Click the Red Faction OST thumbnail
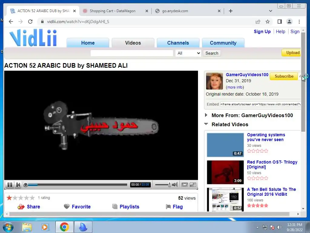 point(225,172)
